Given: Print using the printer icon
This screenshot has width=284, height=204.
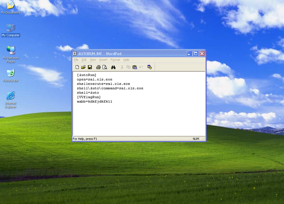Looking at the screenshot, I should [x=98, y=67].
